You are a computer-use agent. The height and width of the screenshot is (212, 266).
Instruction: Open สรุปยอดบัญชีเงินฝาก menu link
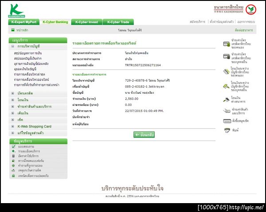28,59
